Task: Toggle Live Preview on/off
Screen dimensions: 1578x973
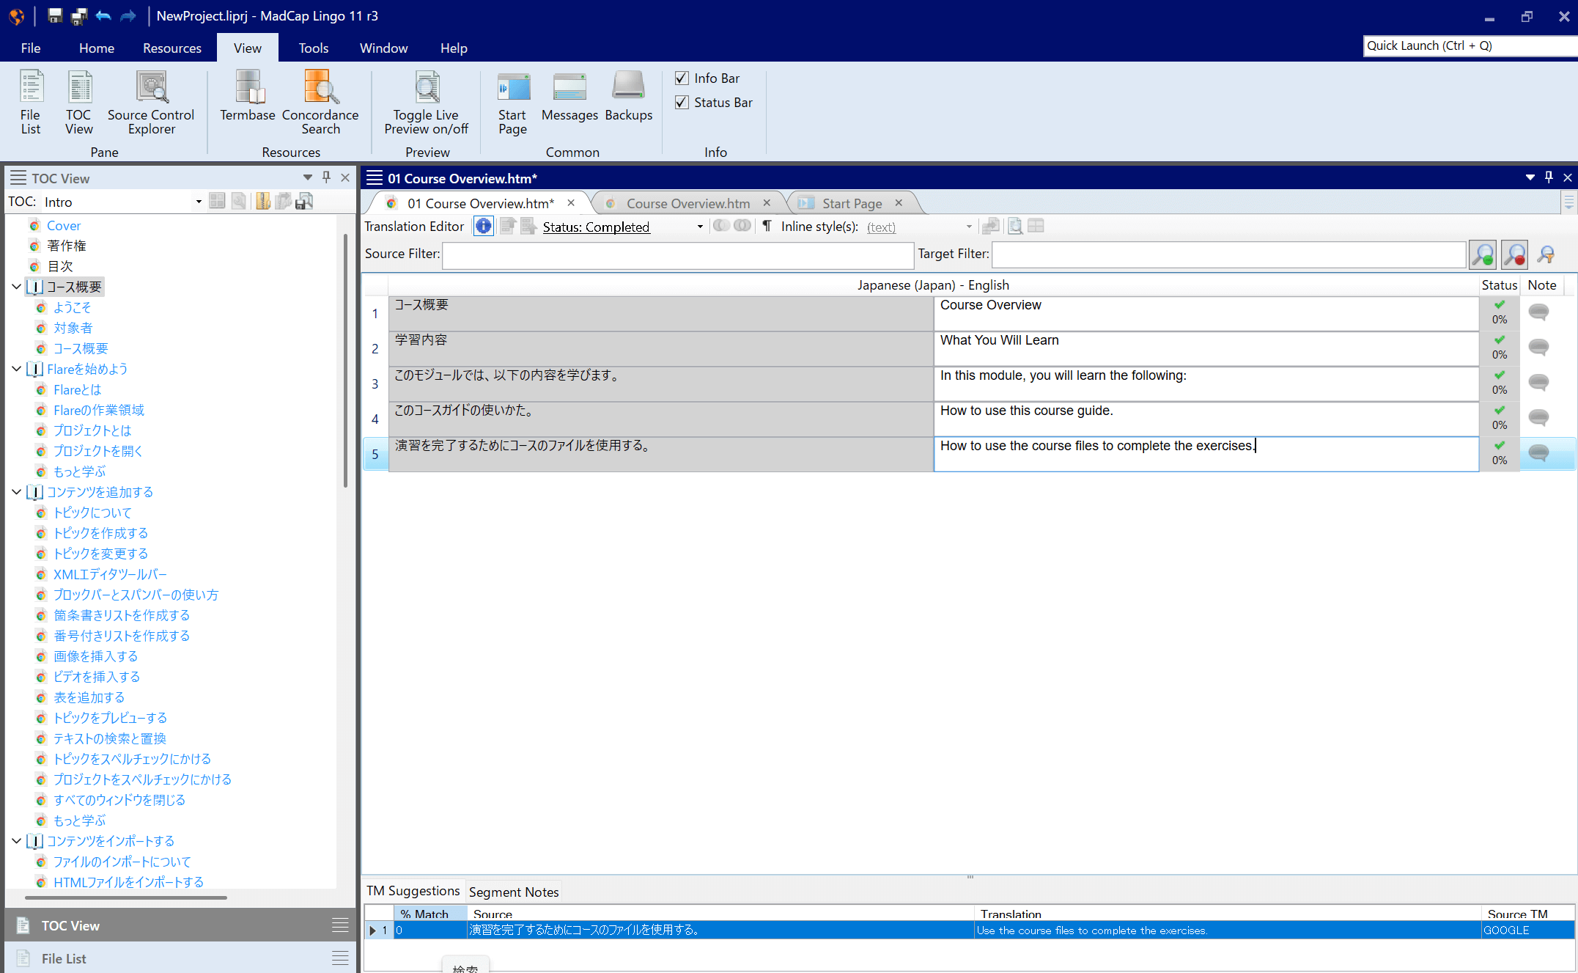Action: point(426,103)
